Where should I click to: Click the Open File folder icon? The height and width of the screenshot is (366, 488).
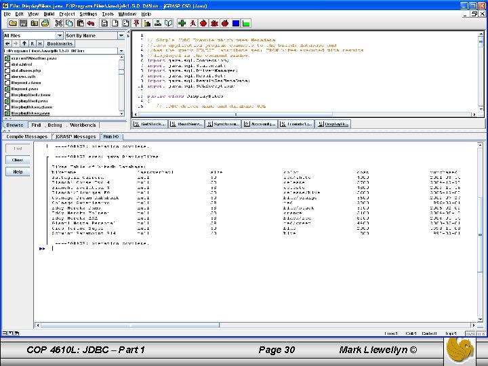14,23
